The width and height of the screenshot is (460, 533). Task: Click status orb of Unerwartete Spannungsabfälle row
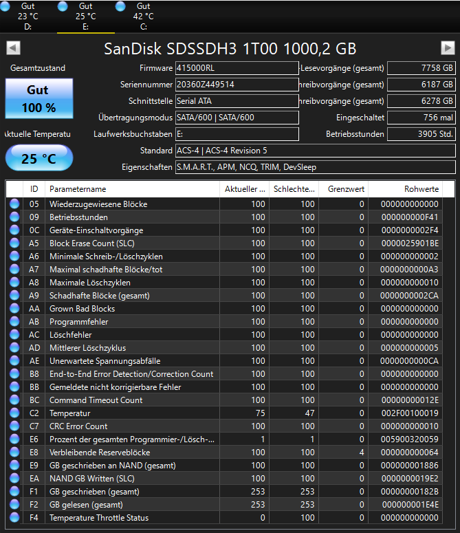pos(14,360)
